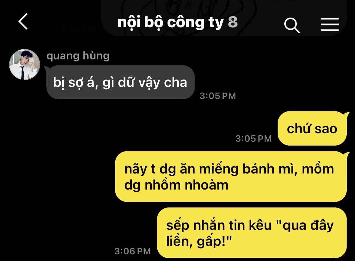Select the message about eating bánh mì

(231, 177)
